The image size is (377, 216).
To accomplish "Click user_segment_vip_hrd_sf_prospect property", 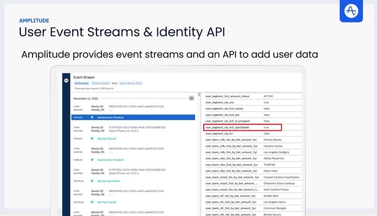I will coord(228,121).
